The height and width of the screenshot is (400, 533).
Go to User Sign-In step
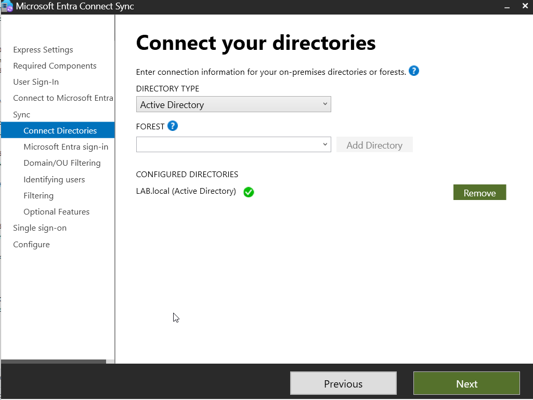(36, 82)
